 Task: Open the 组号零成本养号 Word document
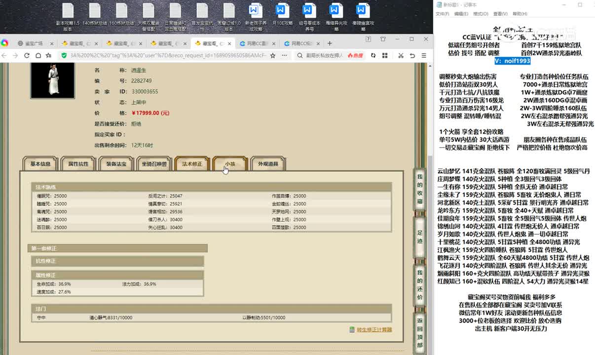click(309, 17)
